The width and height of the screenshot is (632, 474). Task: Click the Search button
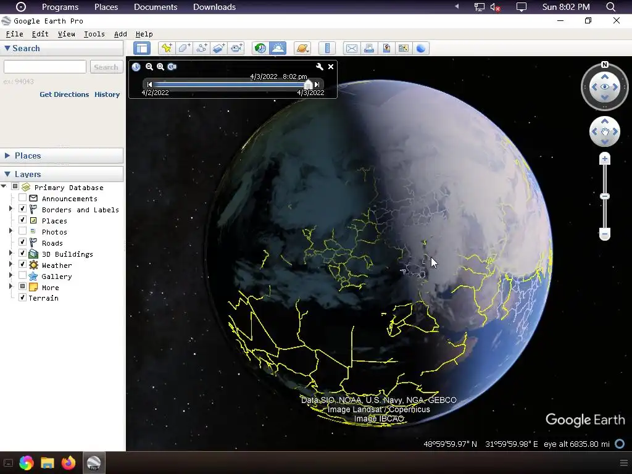106,67
